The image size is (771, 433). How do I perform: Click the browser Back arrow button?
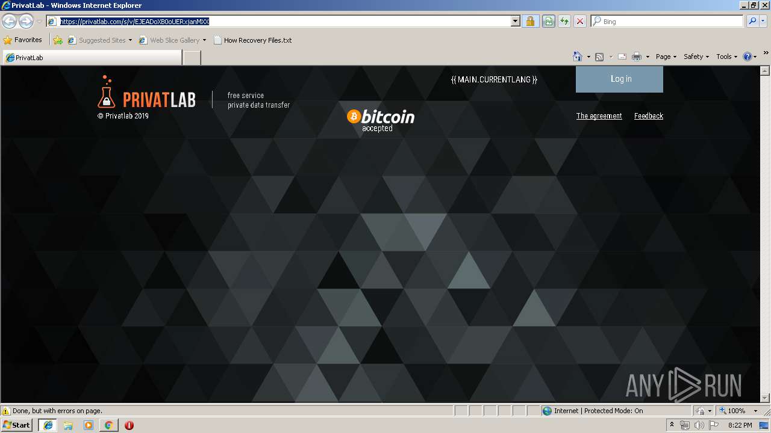pos(9,21)
